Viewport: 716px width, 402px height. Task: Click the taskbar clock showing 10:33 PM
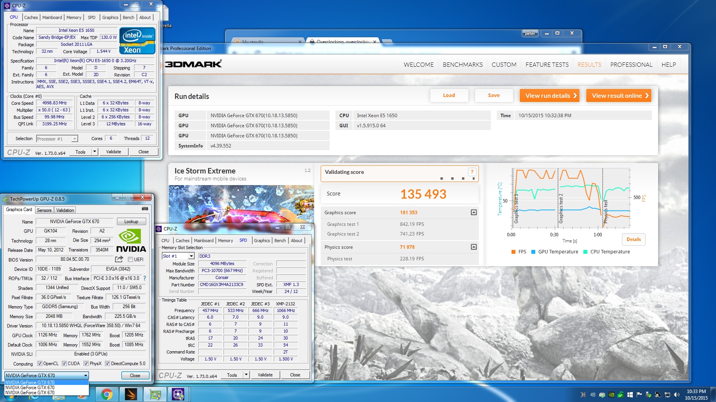coord(696,395)
